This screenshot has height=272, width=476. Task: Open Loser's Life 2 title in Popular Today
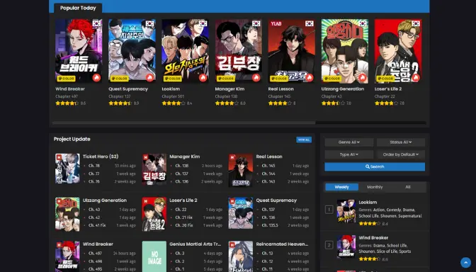388,89
